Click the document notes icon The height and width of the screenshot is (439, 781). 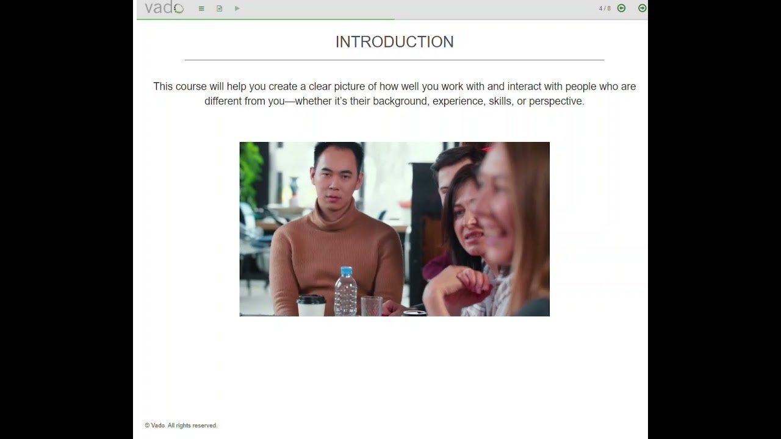(219, 9)
